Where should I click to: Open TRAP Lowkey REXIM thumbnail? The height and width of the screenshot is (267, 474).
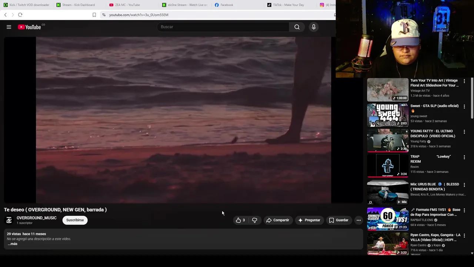tap(387, 166)
